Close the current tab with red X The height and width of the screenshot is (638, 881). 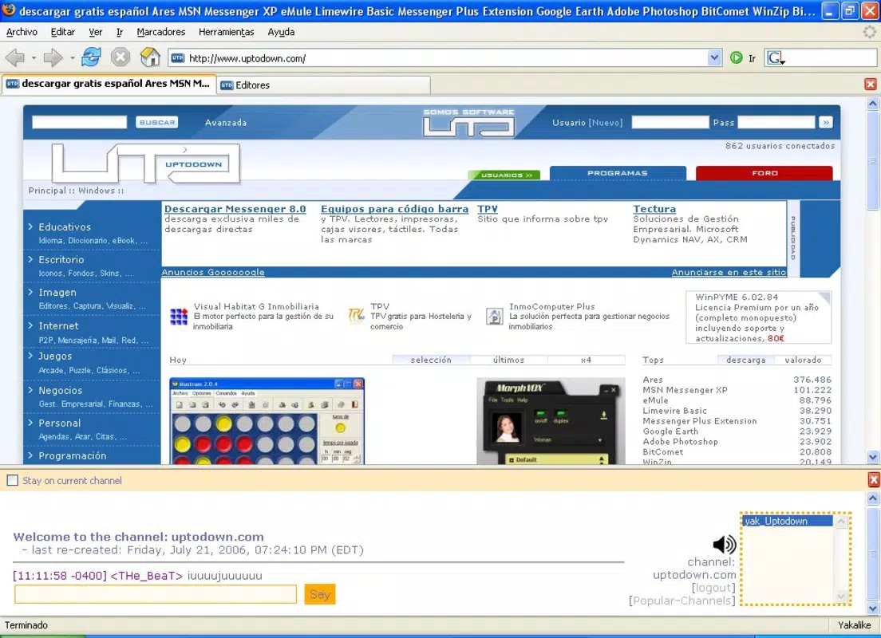click(x=871, y=85)
